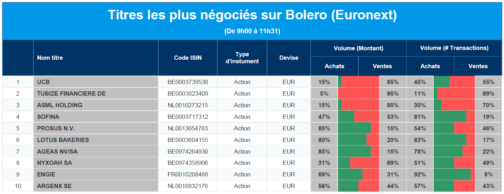Click the rank number 7 cell

point(18,151)
